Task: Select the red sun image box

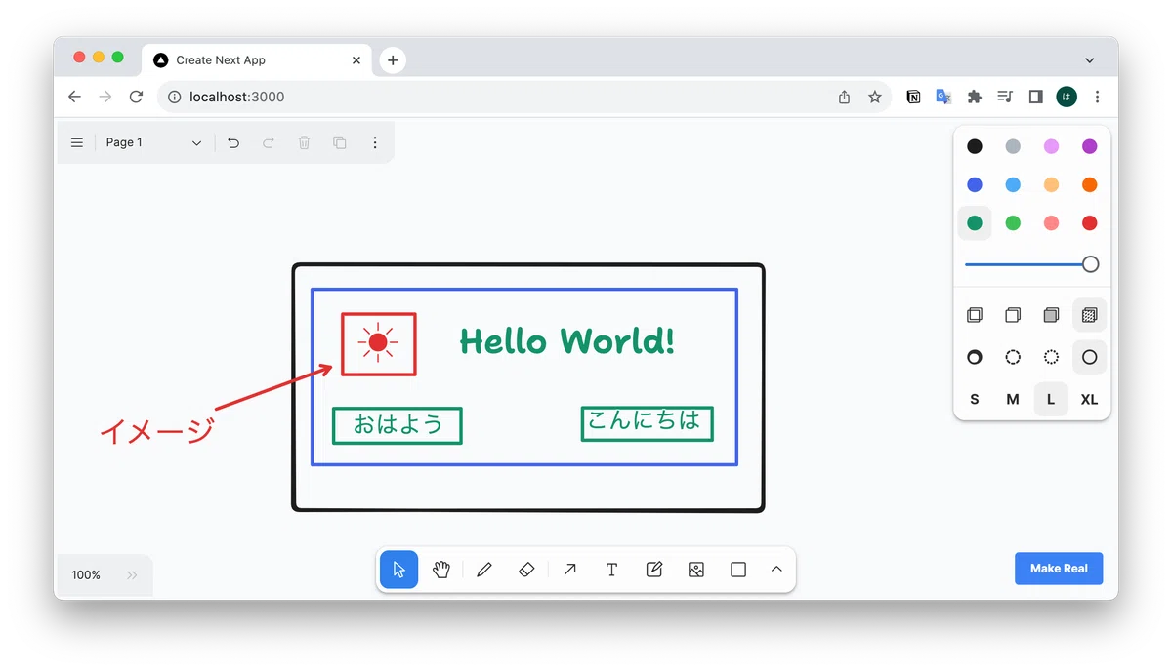Action: [x=379, y=343]
